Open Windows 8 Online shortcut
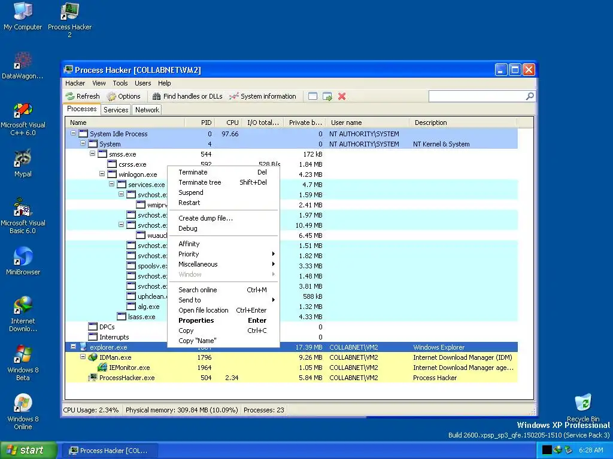Image resolution: width=613 pixels, height=459 pixels. 23,412
